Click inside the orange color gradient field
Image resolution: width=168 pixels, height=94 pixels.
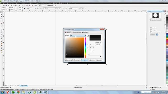[x=75, y=48]
